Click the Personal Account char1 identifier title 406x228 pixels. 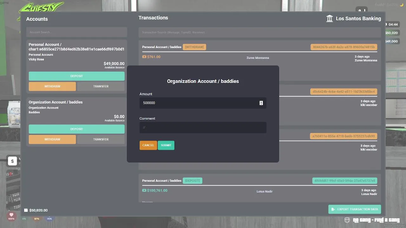76,47
